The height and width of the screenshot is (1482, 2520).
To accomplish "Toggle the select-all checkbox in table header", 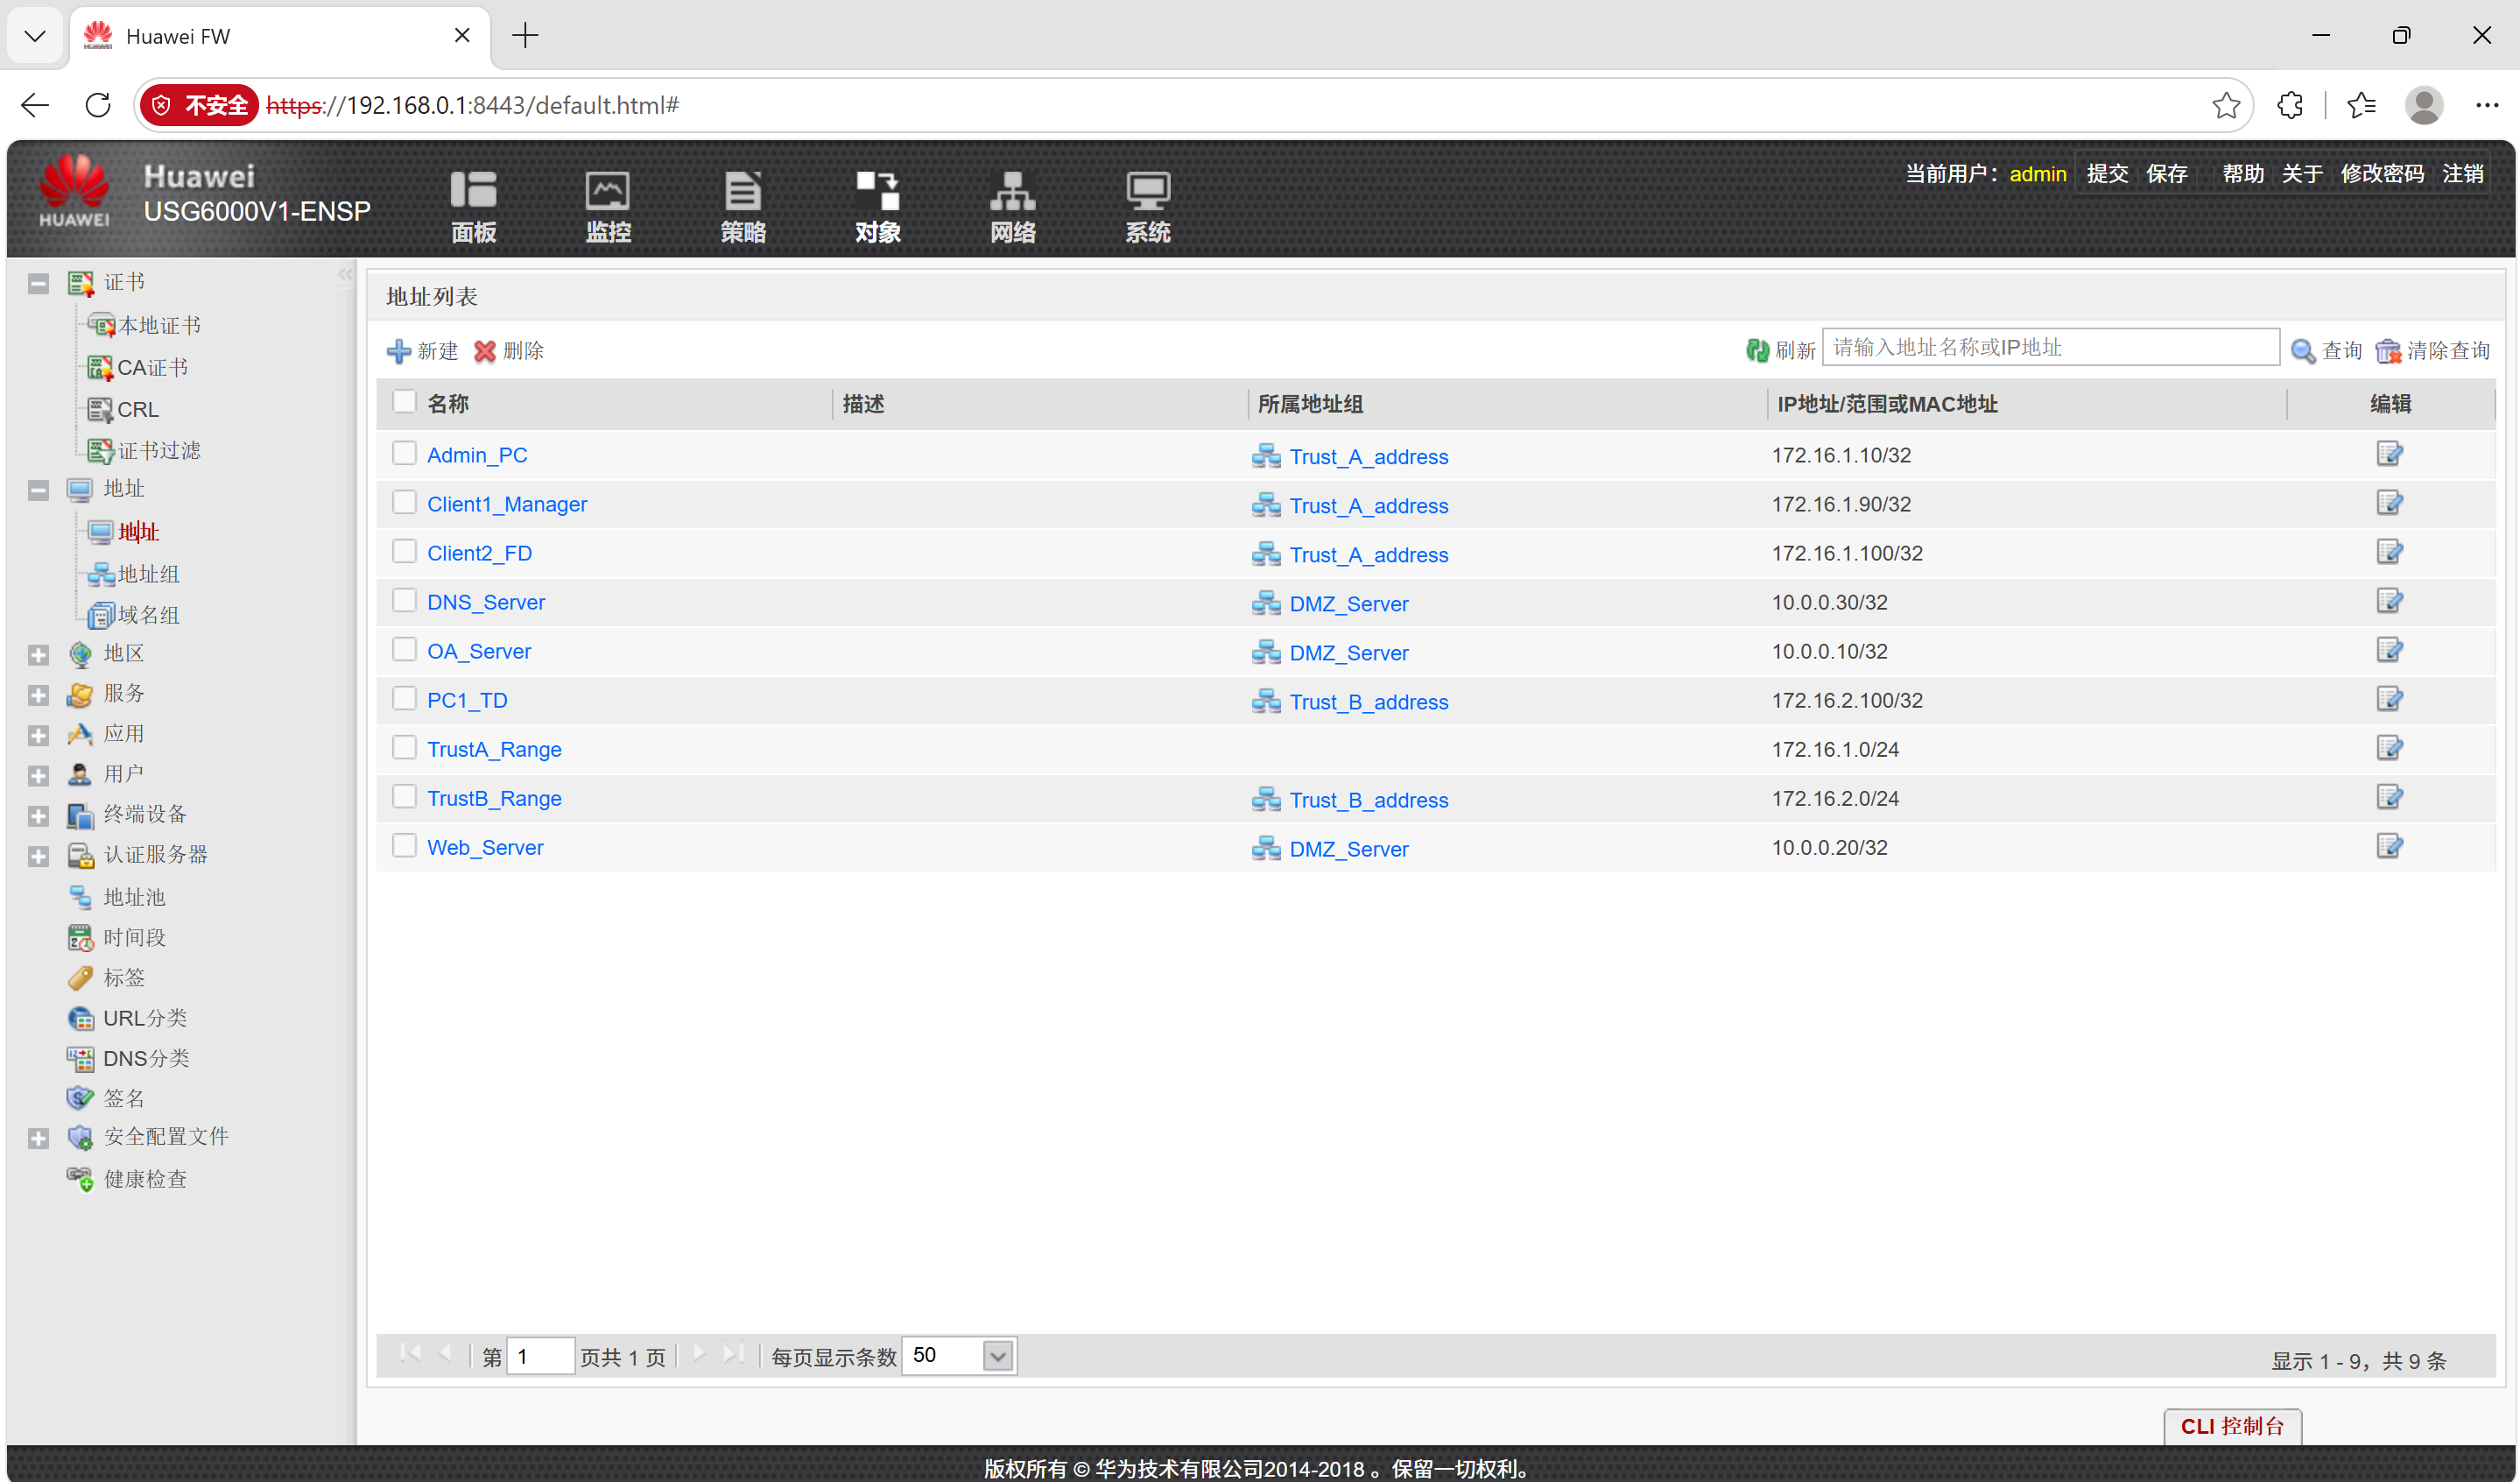I will click(x=404, y=402).
